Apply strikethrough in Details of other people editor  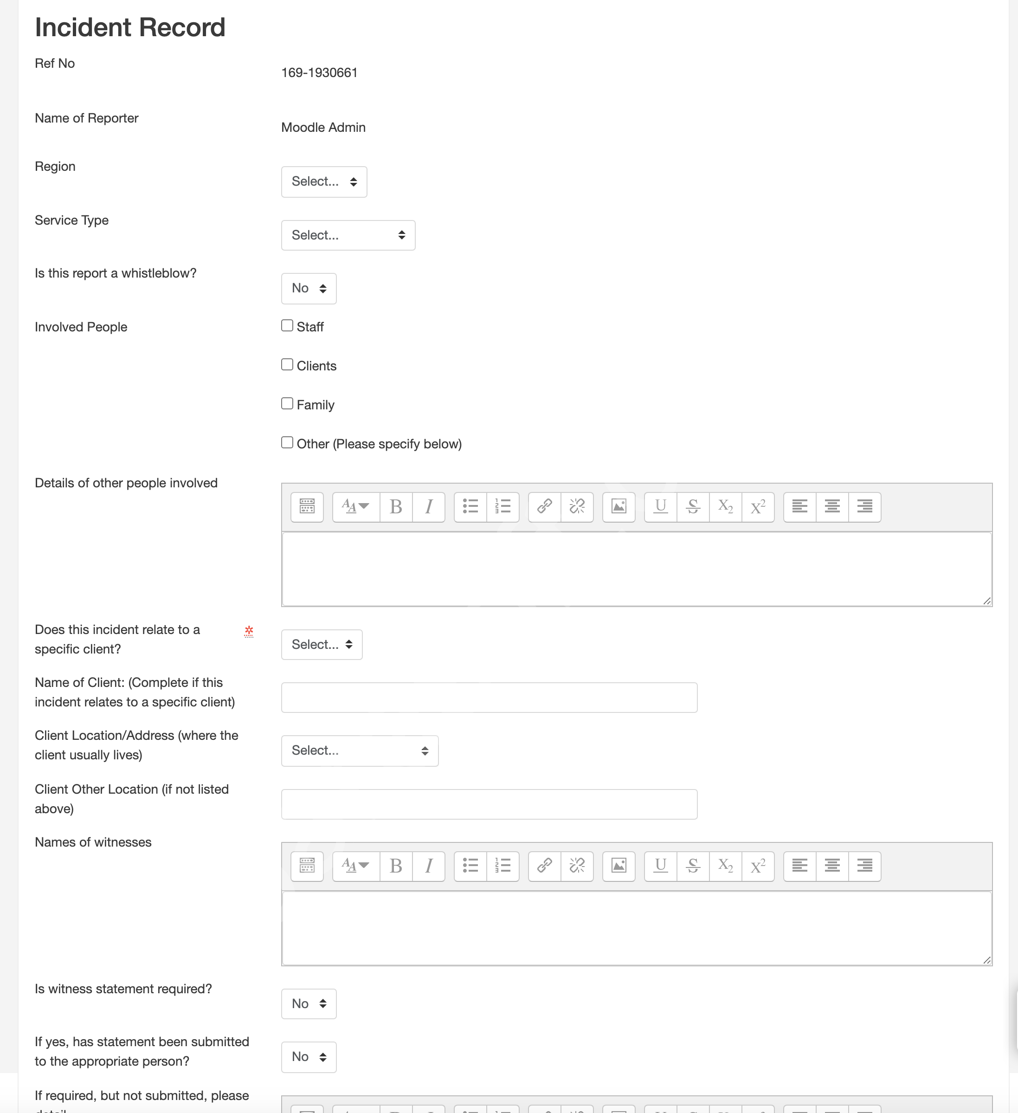(693, 507)
